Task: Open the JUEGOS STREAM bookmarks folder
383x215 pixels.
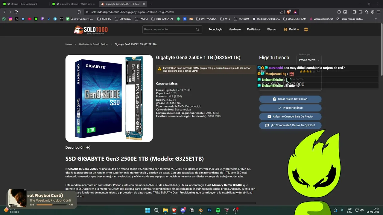Action: click(x=294, y=19)
